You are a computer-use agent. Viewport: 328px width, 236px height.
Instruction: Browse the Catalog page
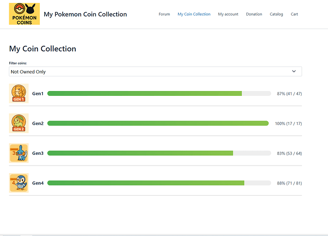tap(276, 14)
